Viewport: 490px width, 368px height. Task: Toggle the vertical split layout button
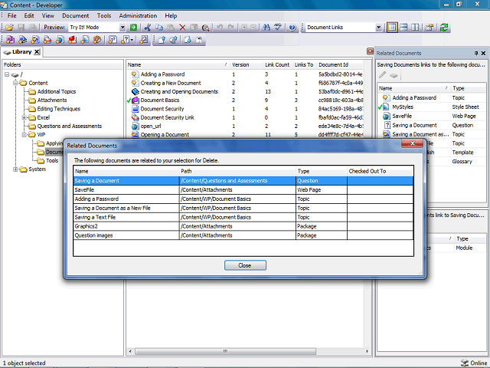coord(415,28)
